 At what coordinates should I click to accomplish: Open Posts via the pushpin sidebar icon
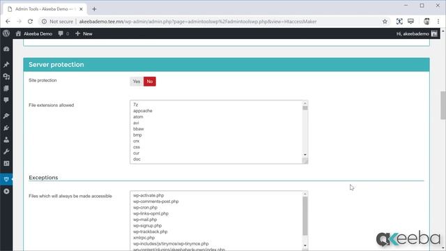(6, 65)
